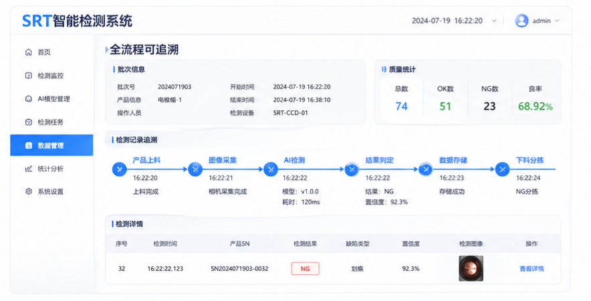Click the AI检测 step title

pos(294,160)
